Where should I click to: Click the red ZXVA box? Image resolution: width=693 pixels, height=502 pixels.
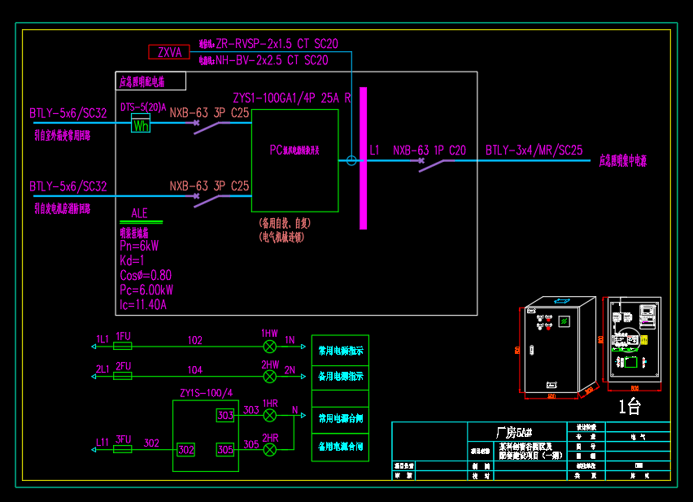tap(169, 52)
